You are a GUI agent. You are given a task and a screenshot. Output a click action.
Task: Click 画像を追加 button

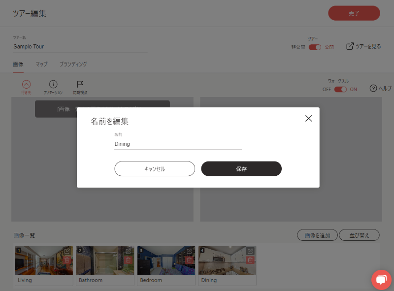click(x=317, y=235)
